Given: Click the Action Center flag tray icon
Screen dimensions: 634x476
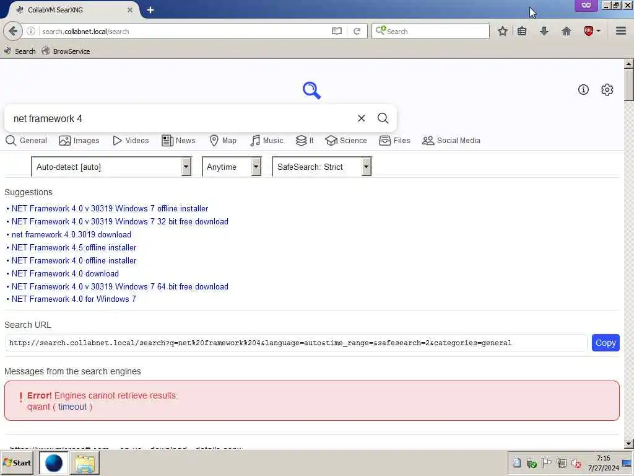Looking at the screenshot, I should [546, 462].
